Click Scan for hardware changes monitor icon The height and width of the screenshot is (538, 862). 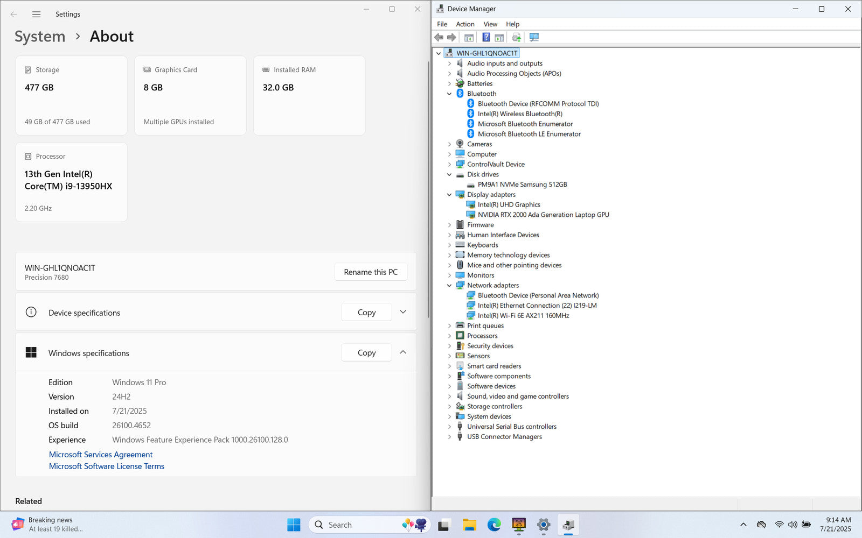534,38
